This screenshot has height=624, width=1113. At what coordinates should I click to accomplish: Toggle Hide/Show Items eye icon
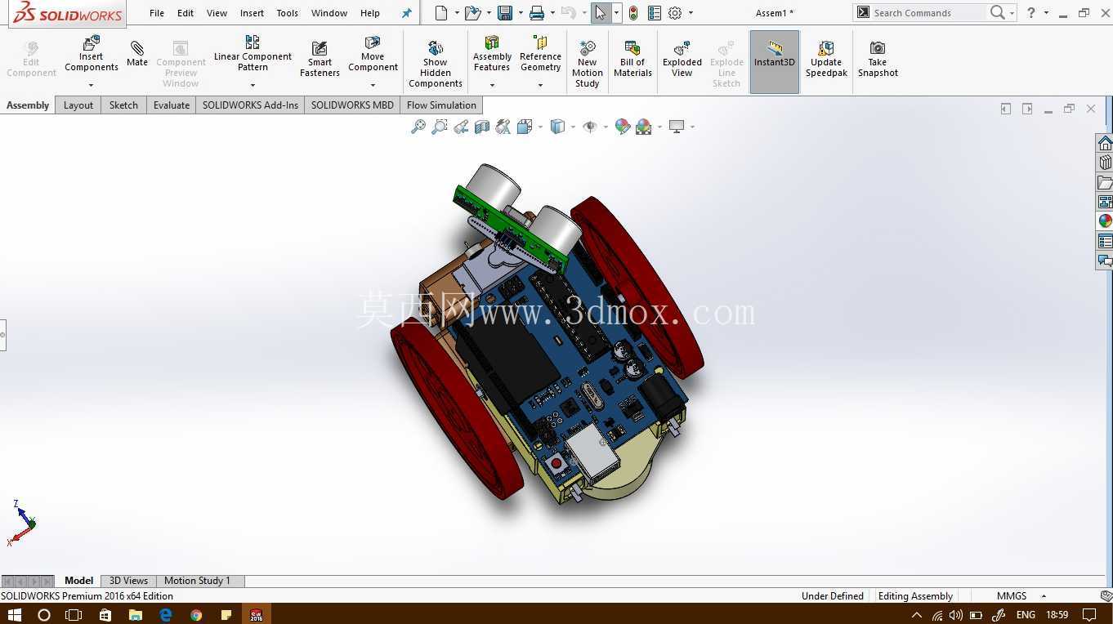click(x=590, y=127)
